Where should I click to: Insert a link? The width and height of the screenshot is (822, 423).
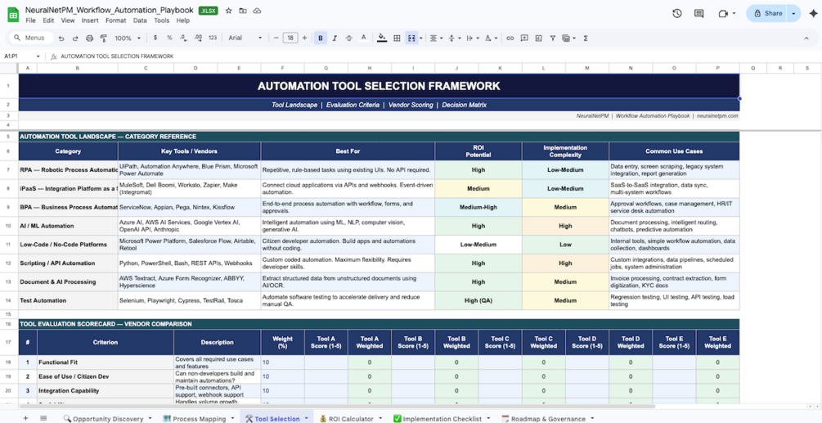(510, 38)
